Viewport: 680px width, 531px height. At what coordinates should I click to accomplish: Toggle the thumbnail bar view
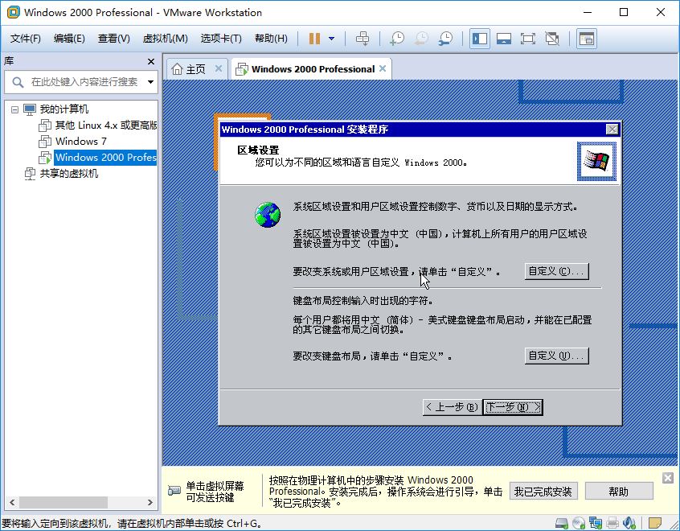tap(503, 39)
